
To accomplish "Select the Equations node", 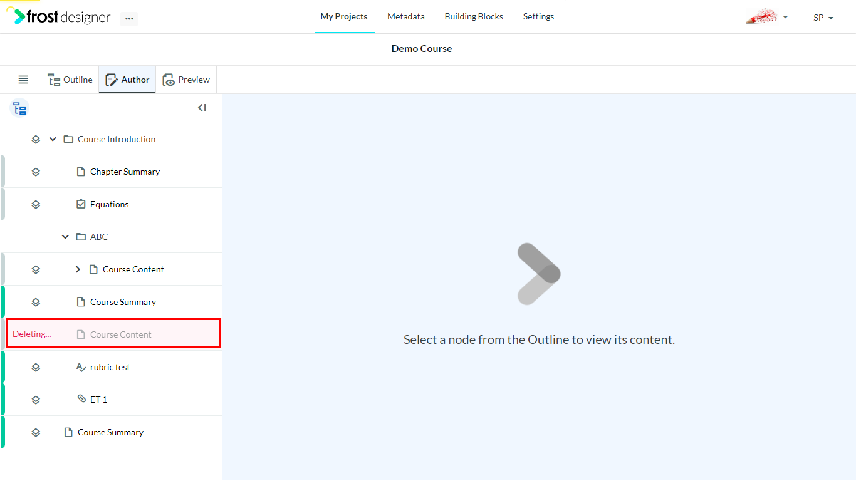I will (110, 204).
